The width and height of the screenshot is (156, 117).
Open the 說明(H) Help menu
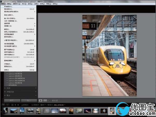point(55,4)
